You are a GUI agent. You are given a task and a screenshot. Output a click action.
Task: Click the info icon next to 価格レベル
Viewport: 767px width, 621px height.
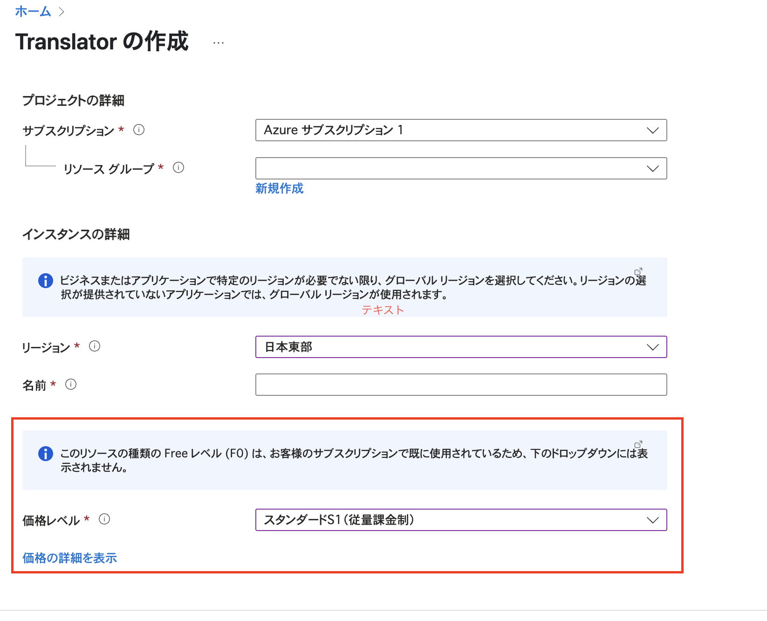coord(105,519)
